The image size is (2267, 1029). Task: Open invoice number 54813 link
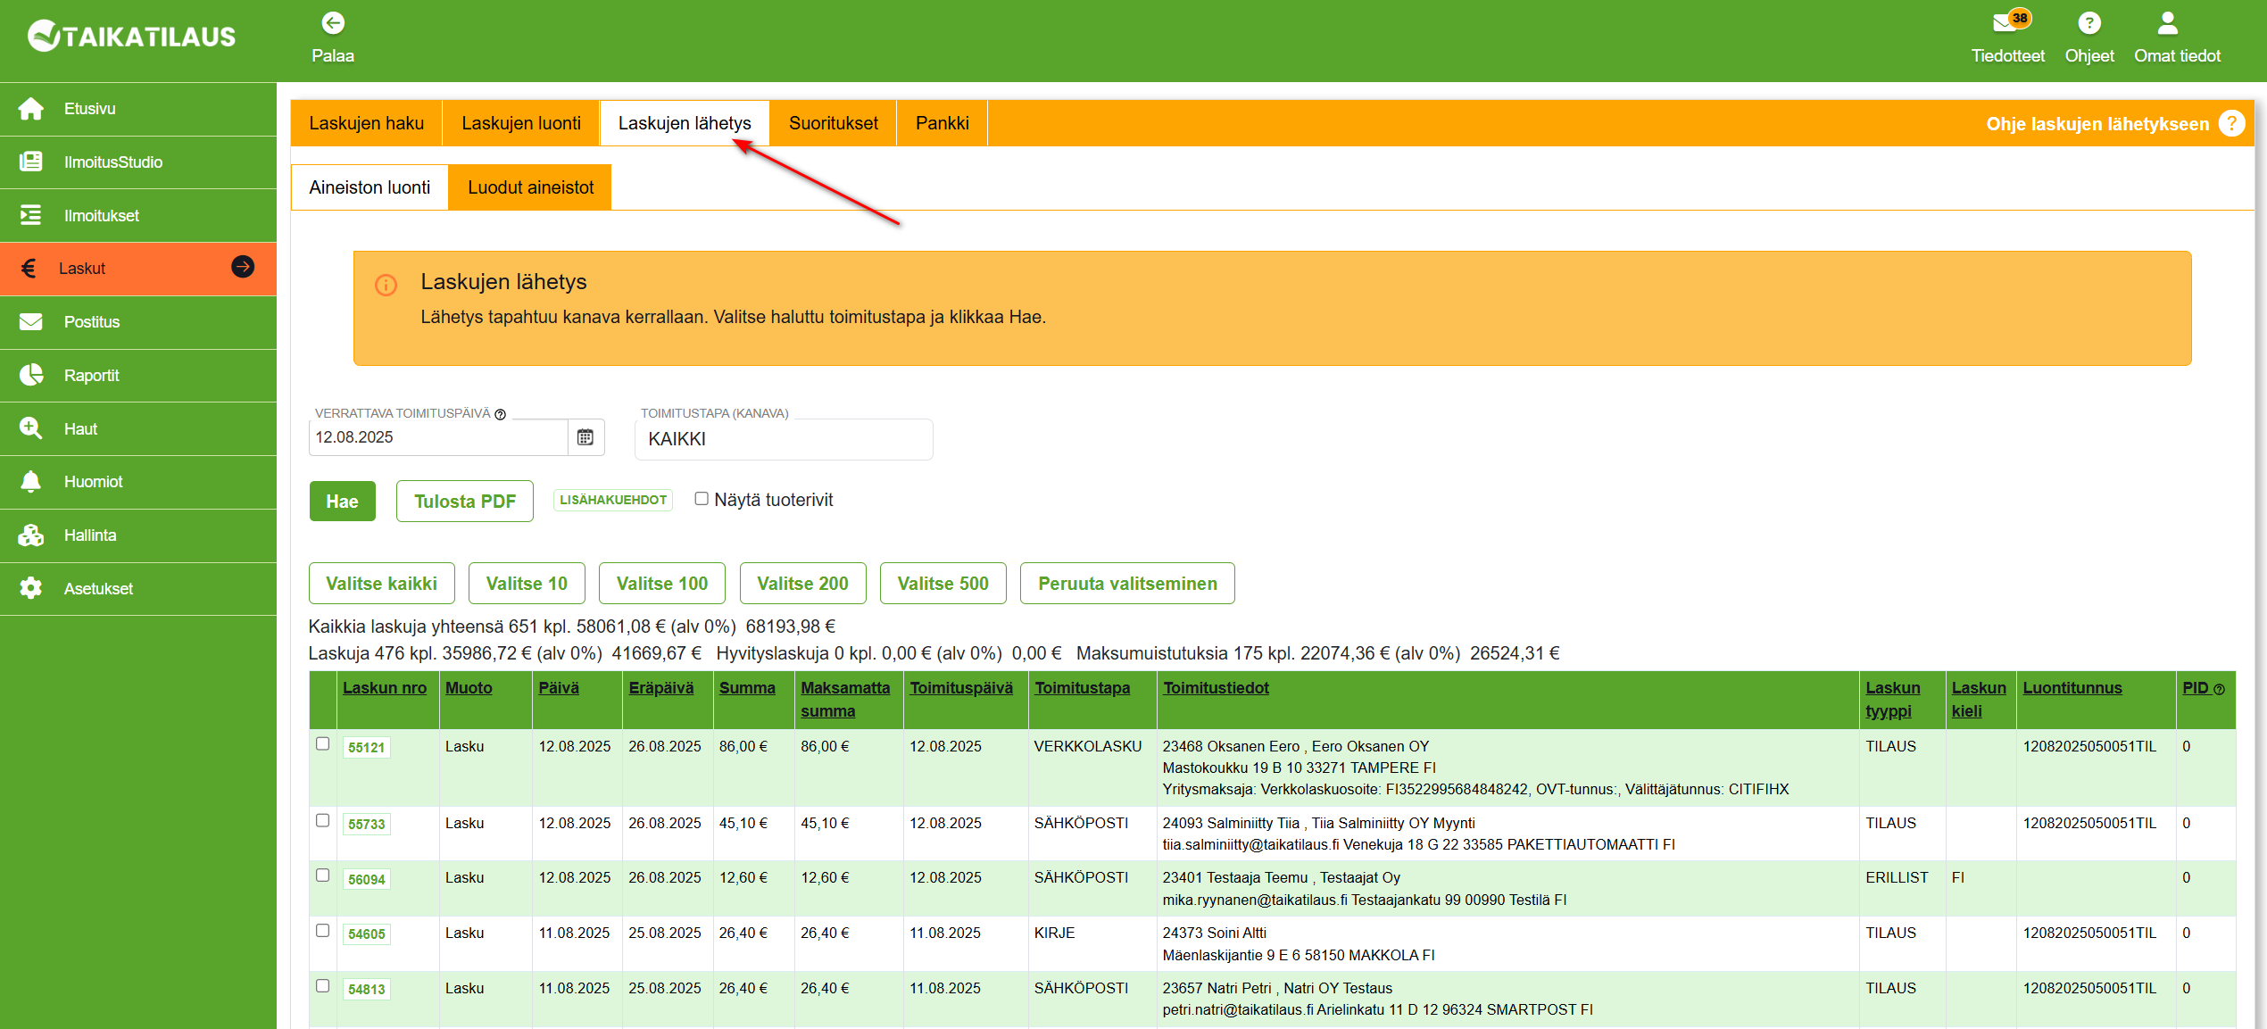[367, 990]
